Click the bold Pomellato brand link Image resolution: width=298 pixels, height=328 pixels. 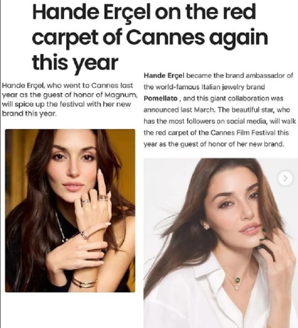click(x=161, y=98)
